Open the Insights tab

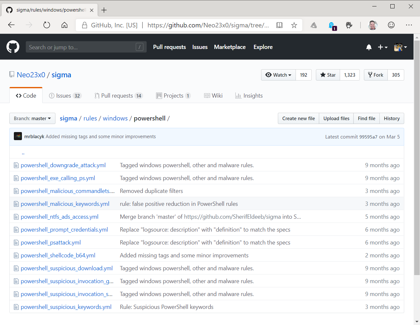coord(249,96)
